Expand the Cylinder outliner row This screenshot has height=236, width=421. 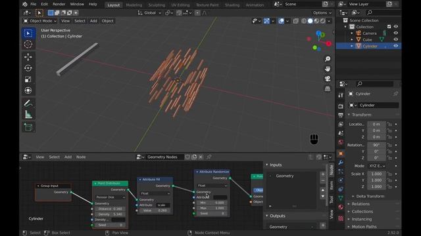tap(352, 46)
